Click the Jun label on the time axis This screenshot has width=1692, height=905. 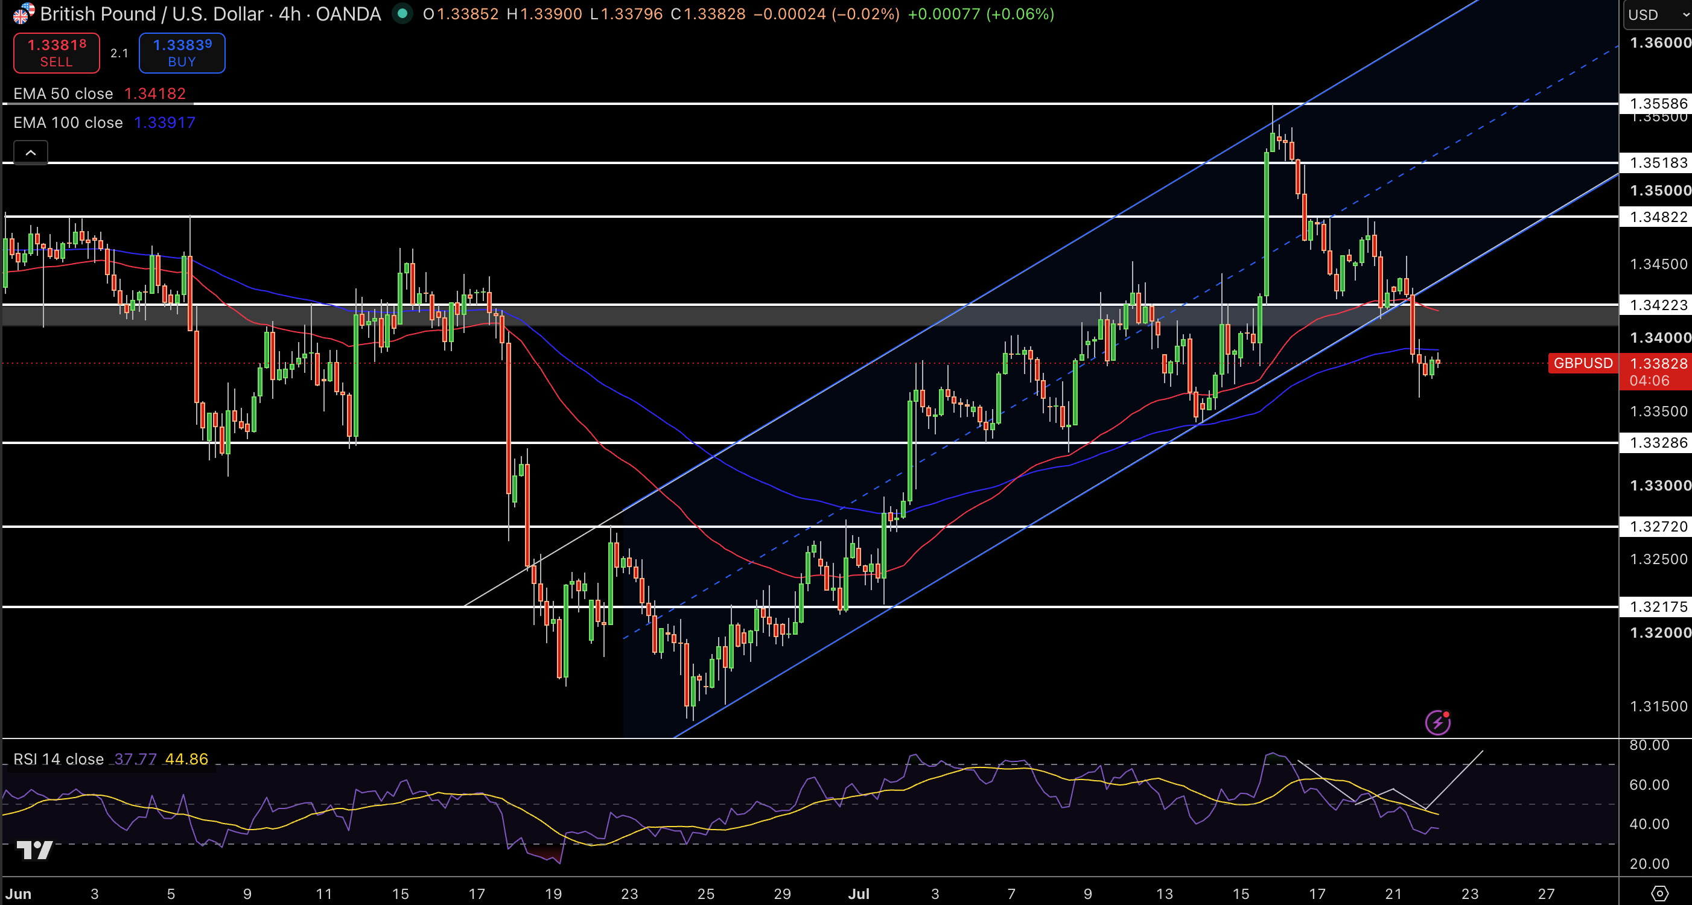(x=18, y=894)
